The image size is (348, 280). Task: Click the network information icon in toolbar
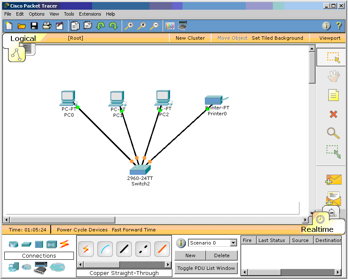click(326, 26)
